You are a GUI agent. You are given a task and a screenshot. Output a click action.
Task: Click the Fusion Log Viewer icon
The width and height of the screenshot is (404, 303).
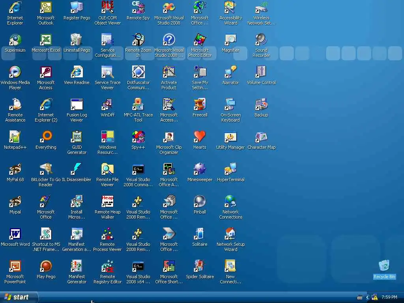click(x=77, y=105)
